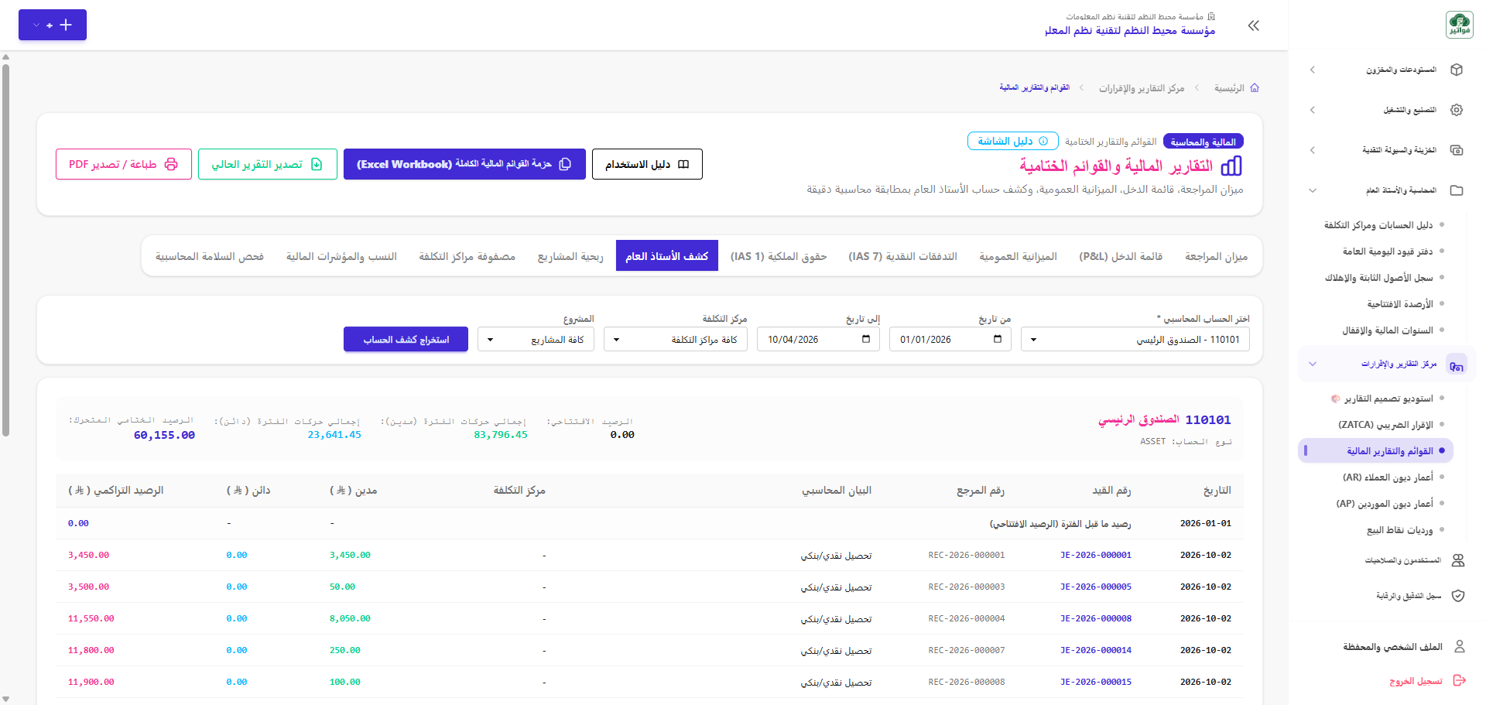1486x705 pixels.
Task: Open cost center dropdown
Action: (x=676, y=339)
